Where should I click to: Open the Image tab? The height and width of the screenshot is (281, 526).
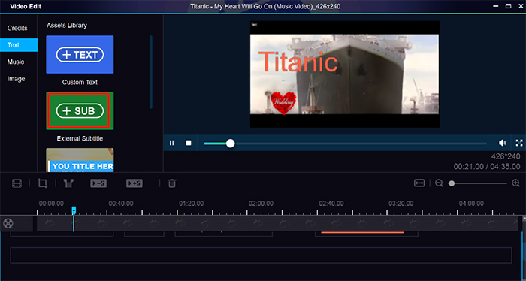click(x=16, y=79)
